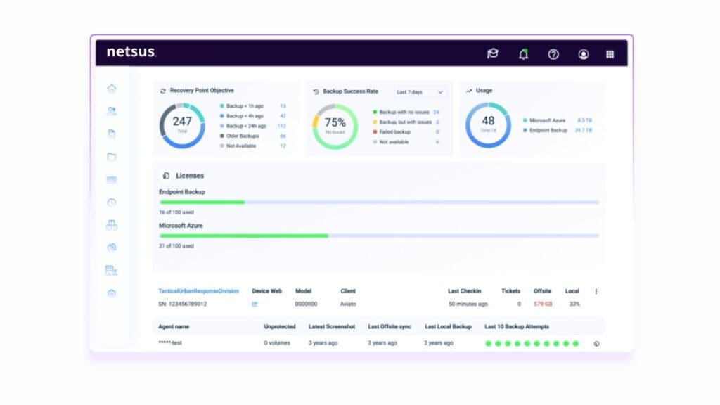Select the 'Microsoft Azure' usage legend entry

558,120
